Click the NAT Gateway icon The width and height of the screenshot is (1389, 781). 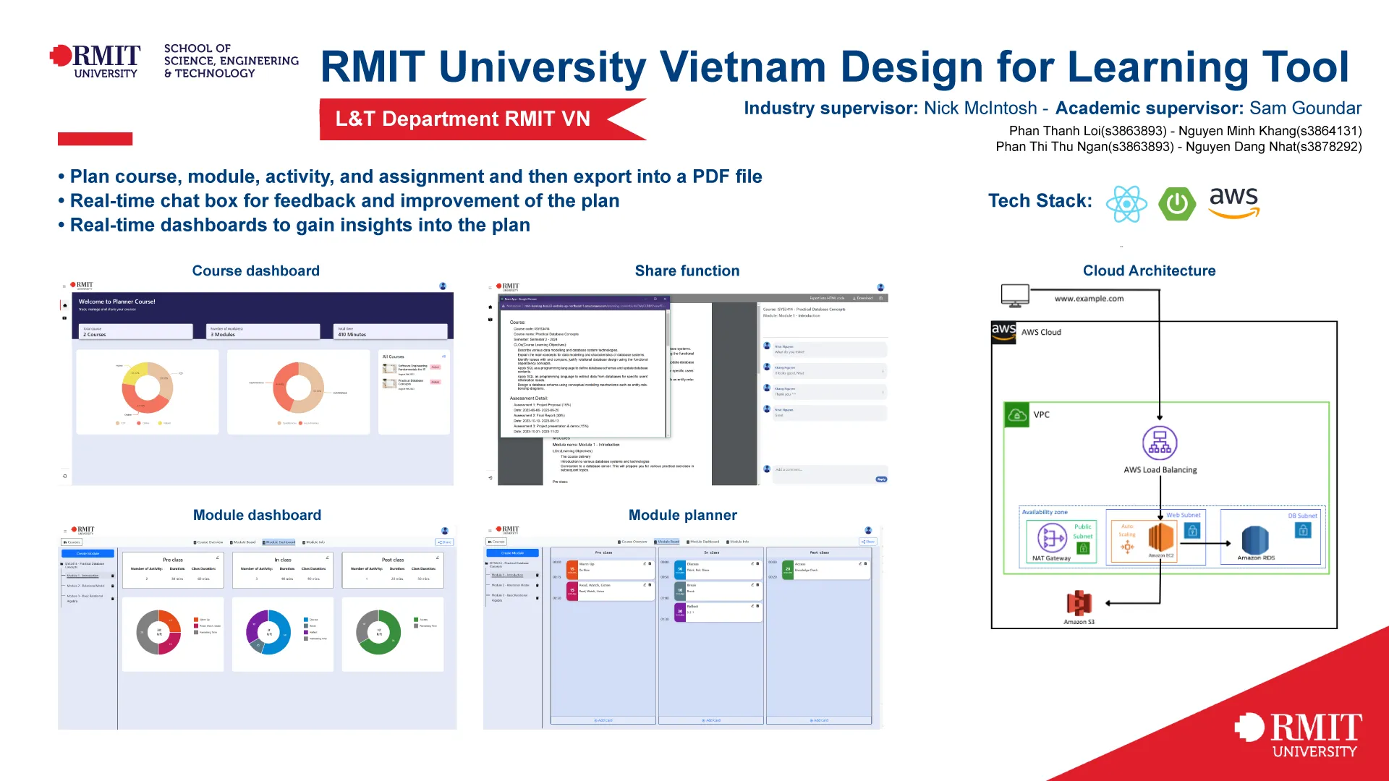click(1051, 539)
